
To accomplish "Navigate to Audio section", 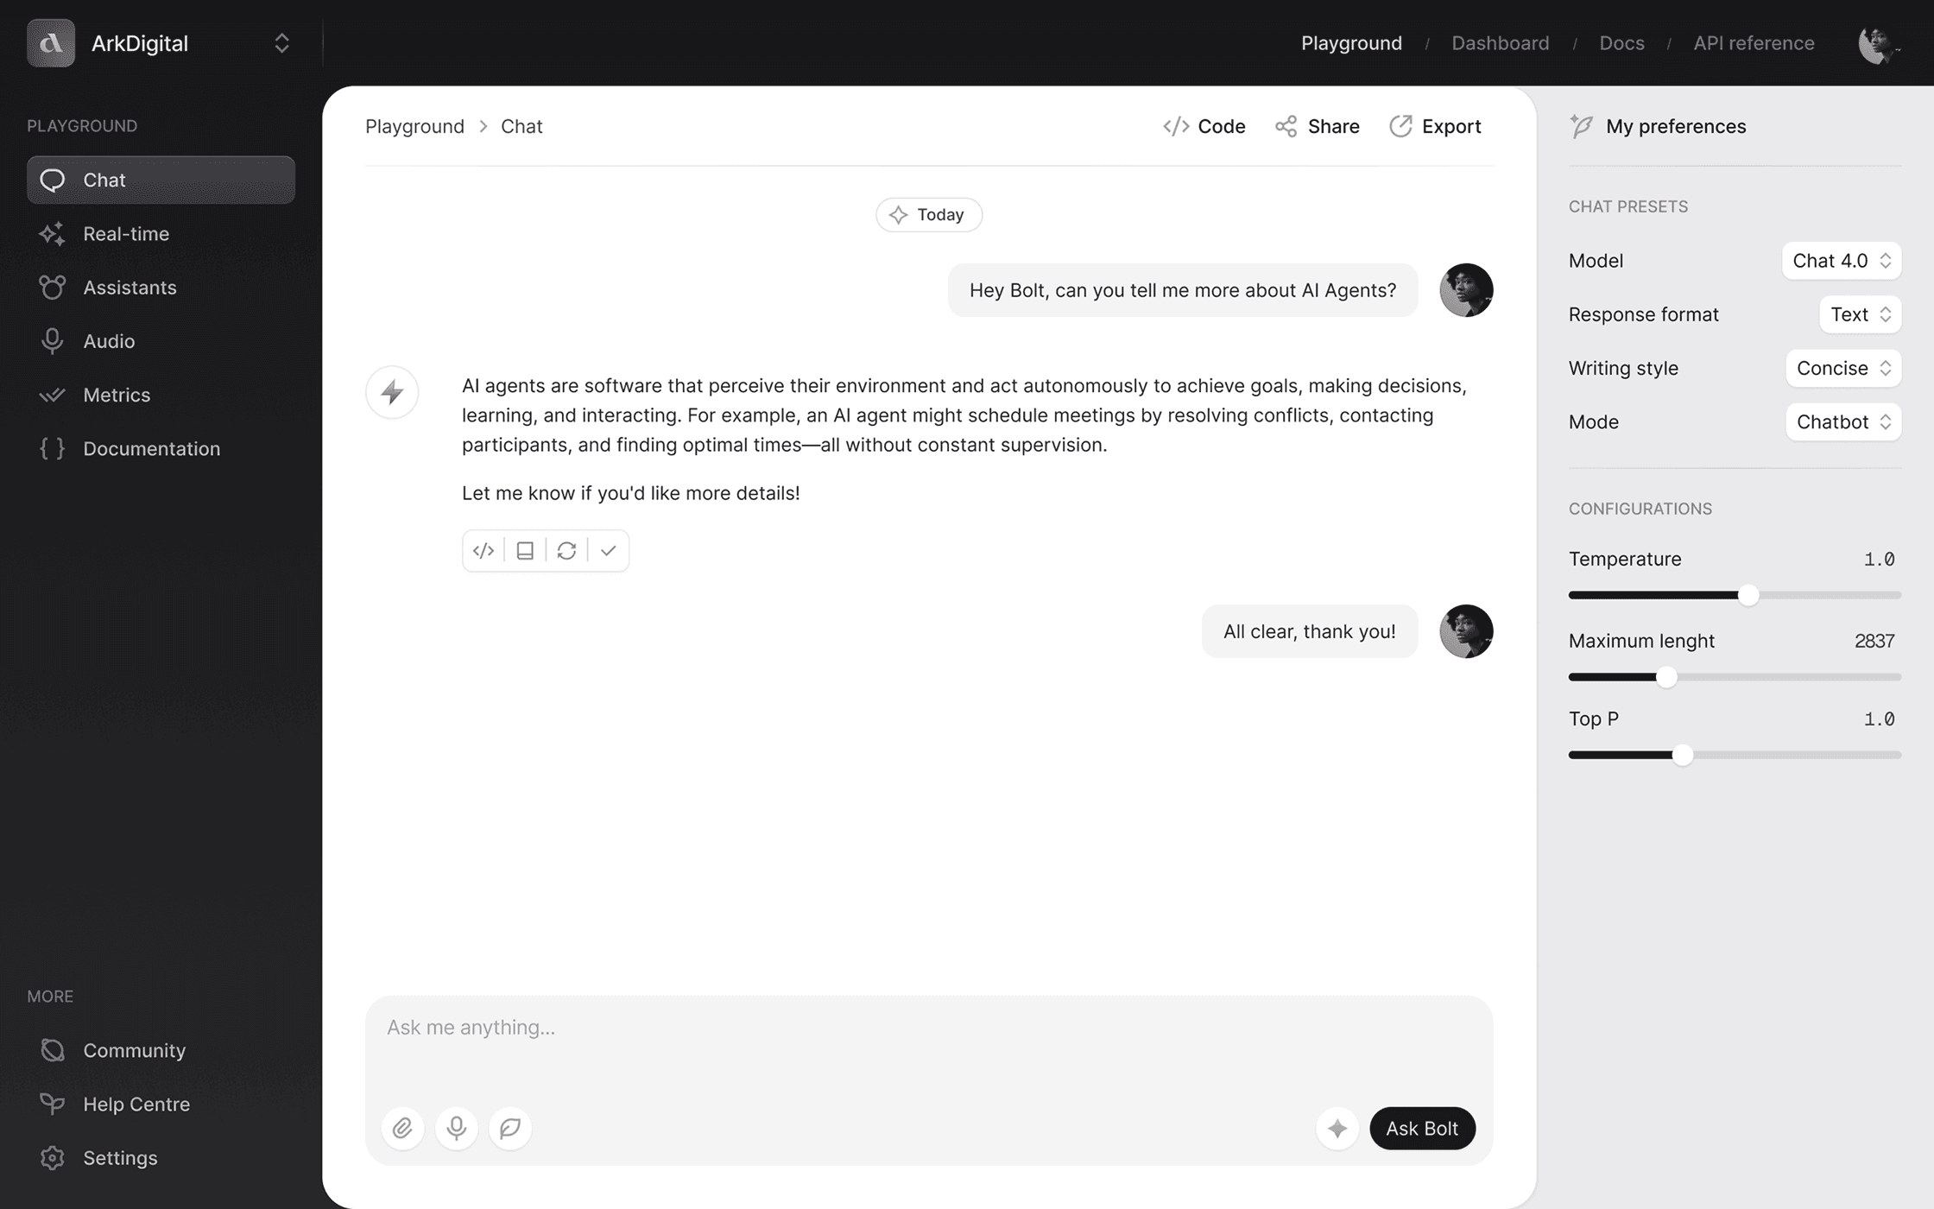I will point(109,340).
